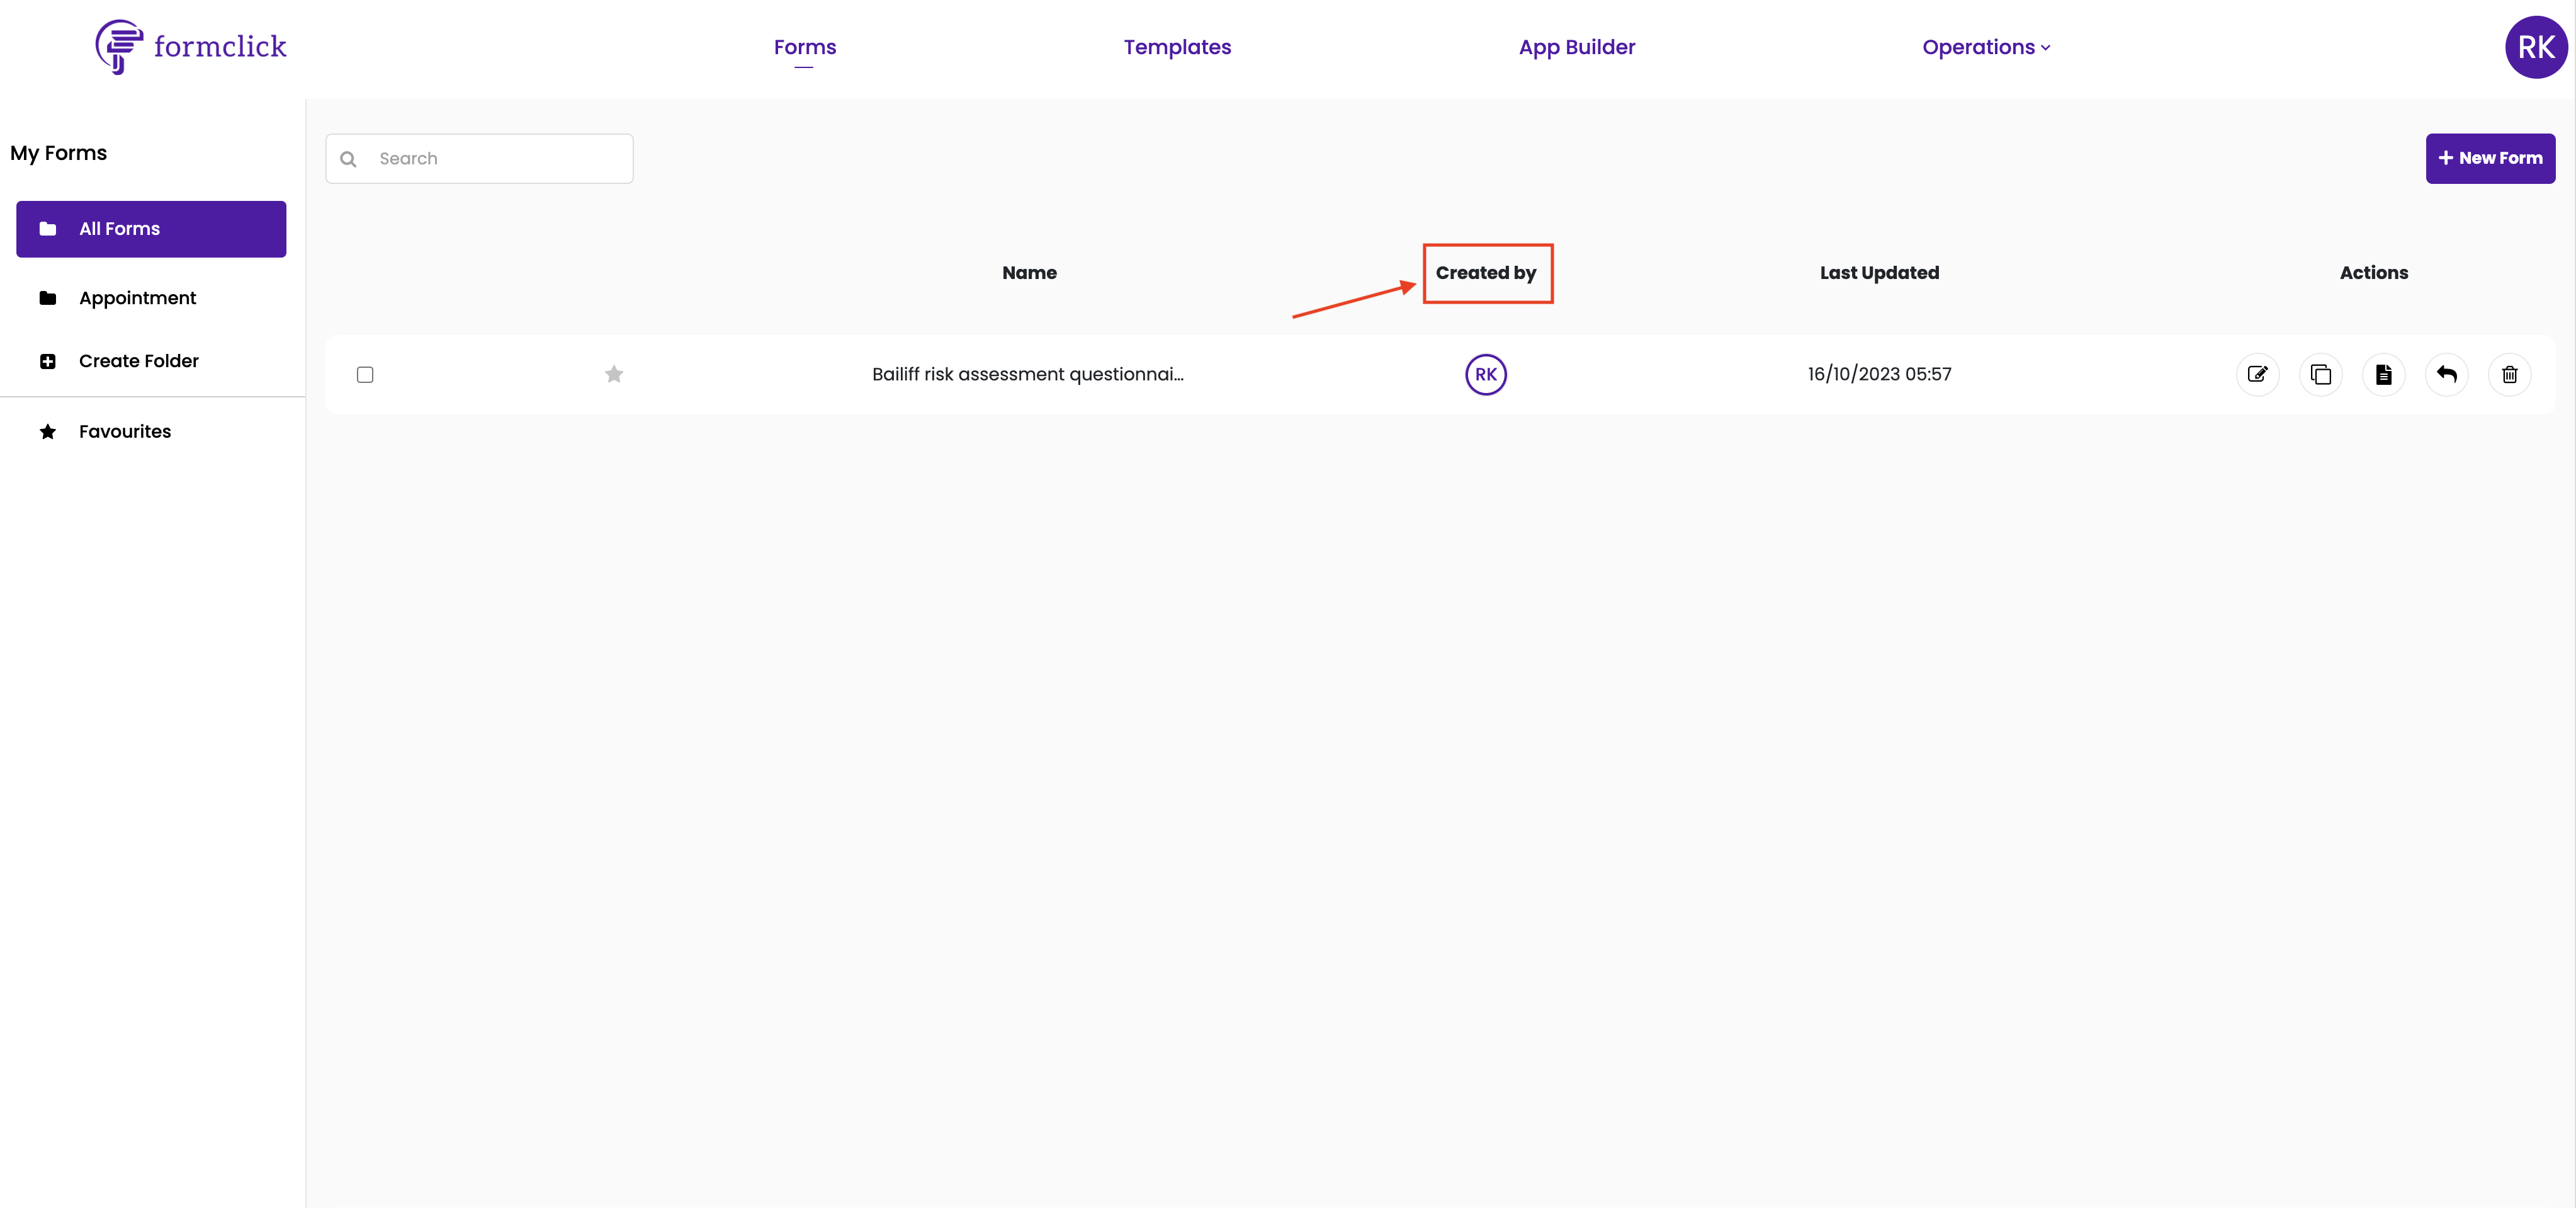The width and height of the screenshot is (2576, 1208).
Task: Star the Bailiff risk assessment form
Action: tap(614, 374)
